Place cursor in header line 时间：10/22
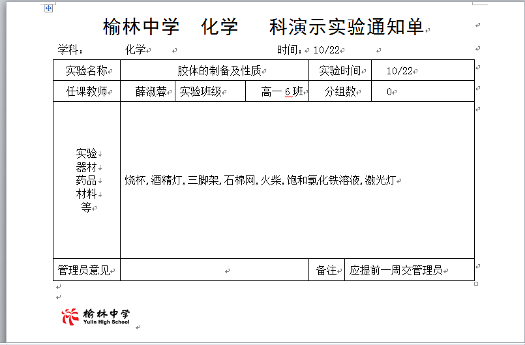This screenshot has width=525, height=345. [310, 50]
